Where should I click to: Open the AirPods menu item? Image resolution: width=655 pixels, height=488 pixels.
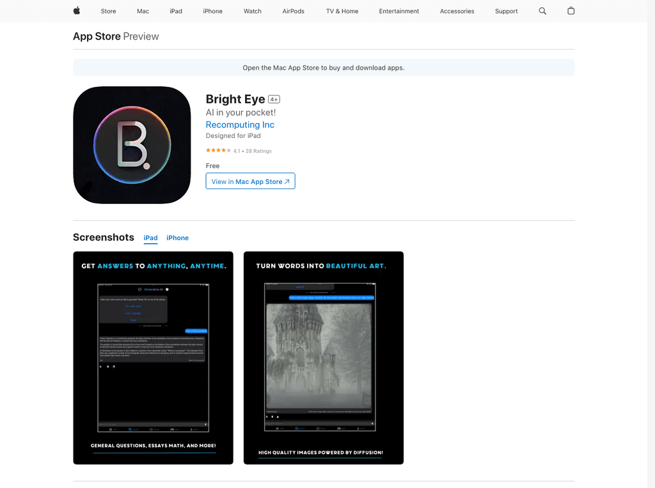[293, 11]
